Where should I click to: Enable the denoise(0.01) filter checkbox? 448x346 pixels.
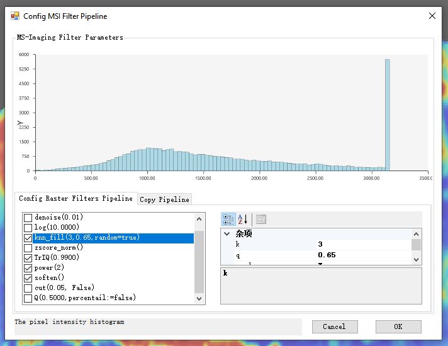(x=28, y=218)
